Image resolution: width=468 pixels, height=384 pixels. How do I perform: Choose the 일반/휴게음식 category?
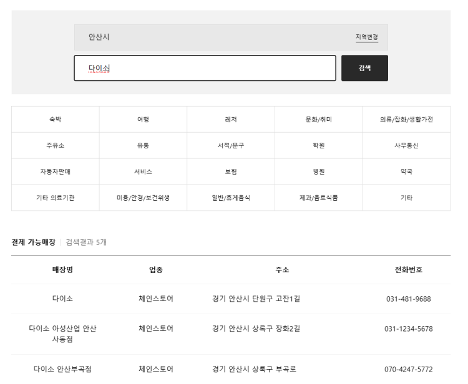pyautogui.click(x=231, y=198)
